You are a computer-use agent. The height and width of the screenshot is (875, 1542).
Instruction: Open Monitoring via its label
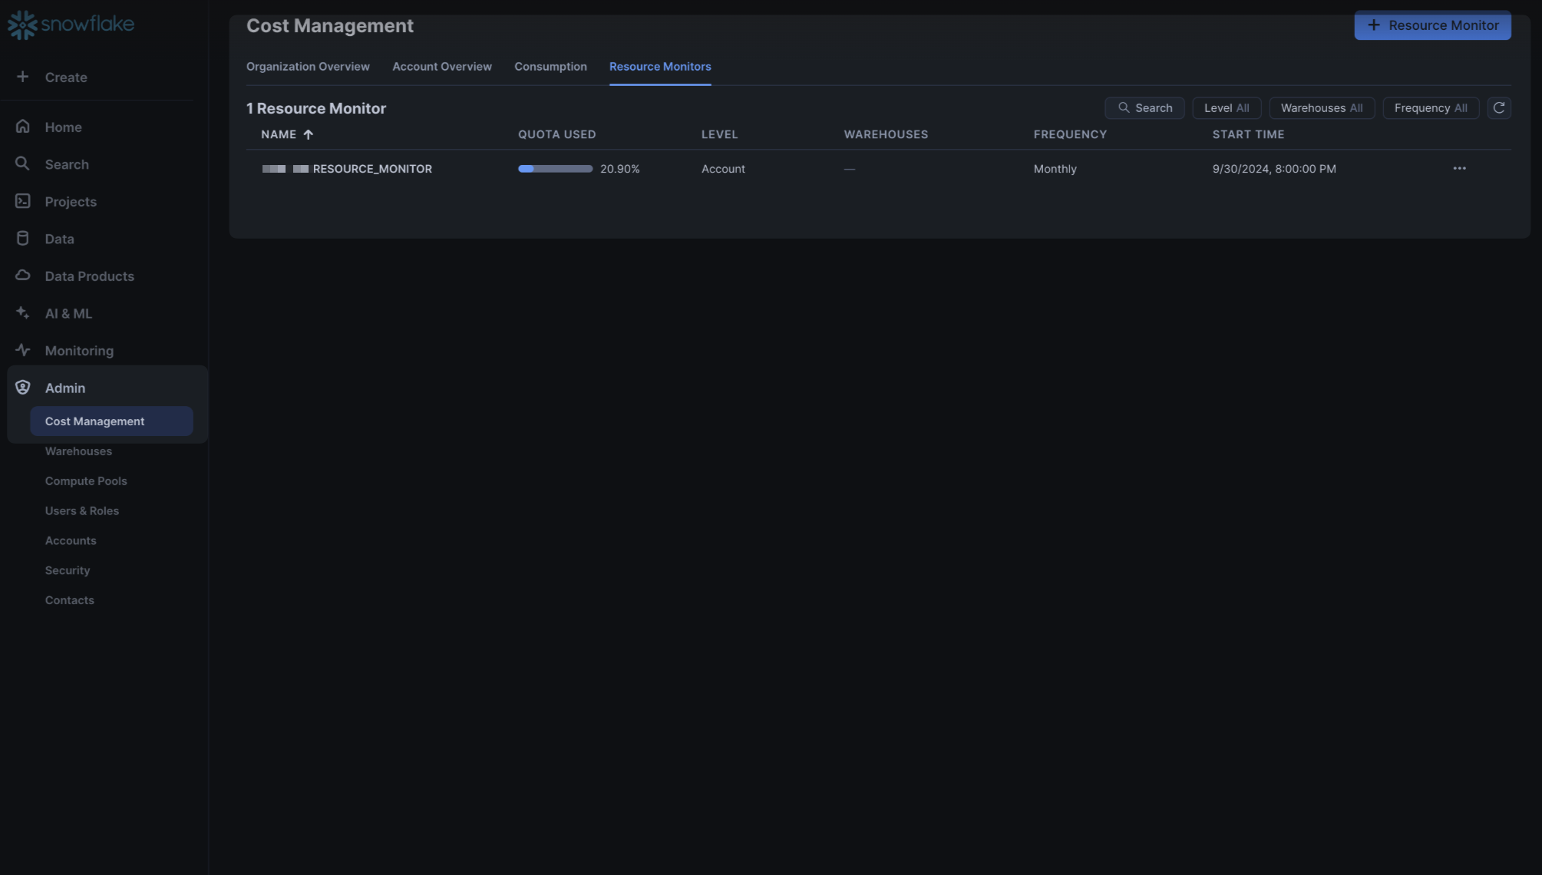(79, 351)
